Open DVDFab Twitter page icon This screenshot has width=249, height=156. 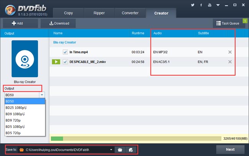point(193,5)
